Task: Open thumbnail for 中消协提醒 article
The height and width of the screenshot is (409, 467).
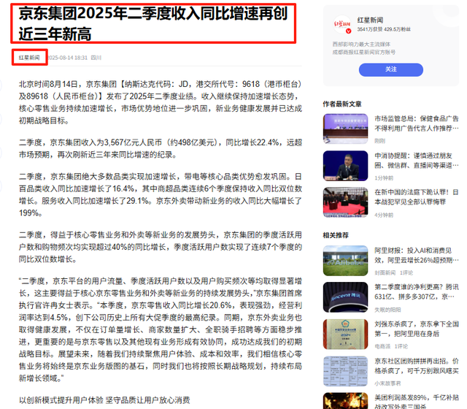Action: click(345, 166)
